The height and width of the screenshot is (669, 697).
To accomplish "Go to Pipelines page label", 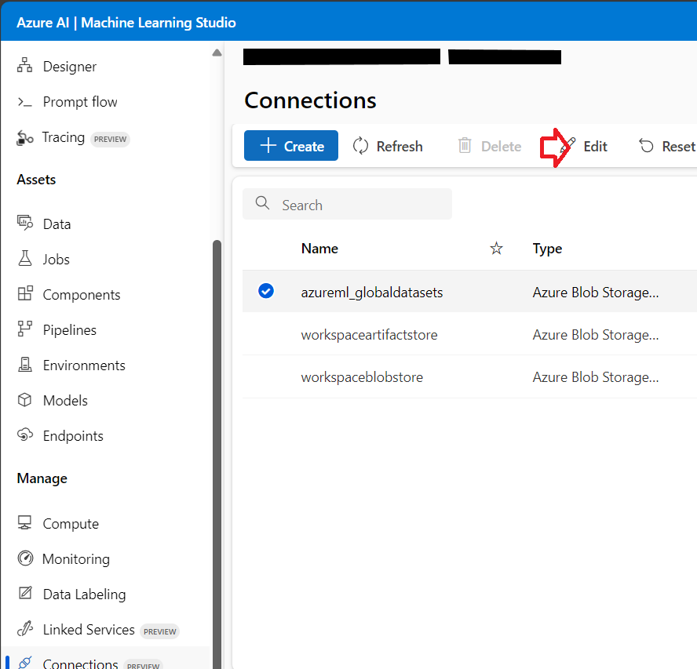I will (70, 330).
